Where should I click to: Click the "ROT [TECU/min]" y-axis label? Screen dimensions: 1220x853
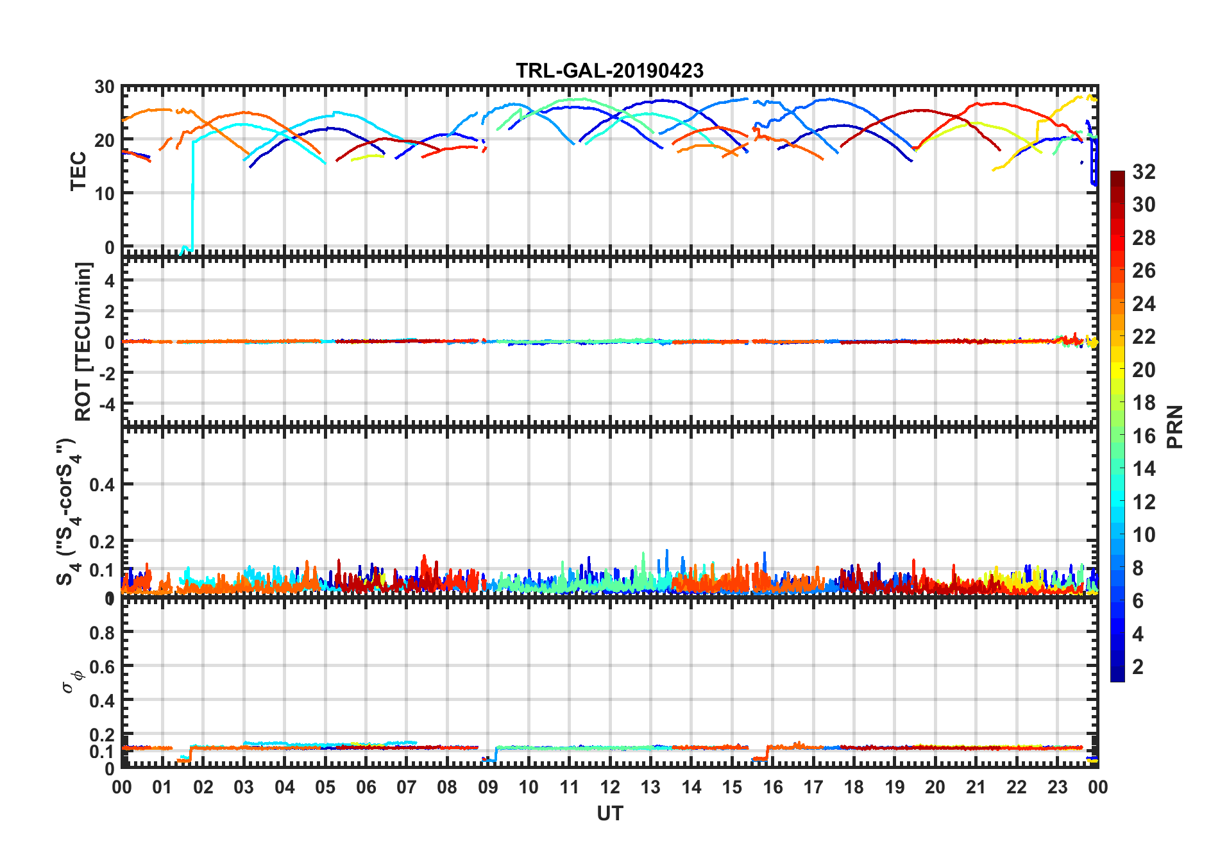click(x=83, y=341)
